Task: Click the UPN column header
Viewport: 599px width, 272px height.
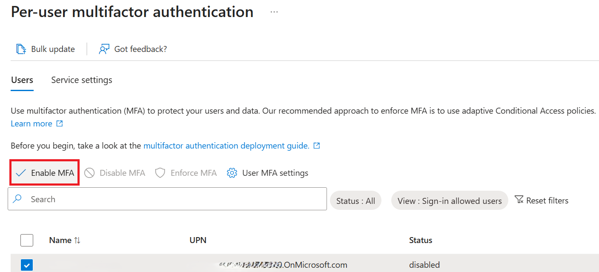Action: point(198,241)
